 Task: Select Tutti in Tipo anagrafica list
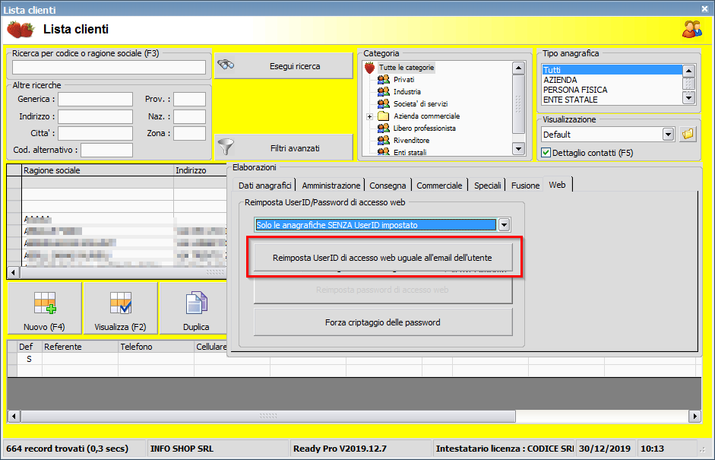point(612,70)
